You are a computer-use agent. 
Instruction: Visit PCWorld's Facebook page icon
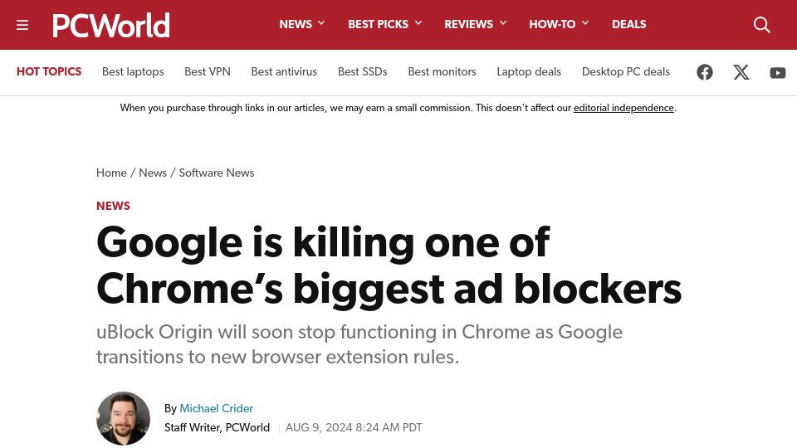(x=705, y=72)
